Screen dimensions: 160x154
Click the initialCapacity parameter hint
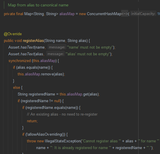pos(143,14)
